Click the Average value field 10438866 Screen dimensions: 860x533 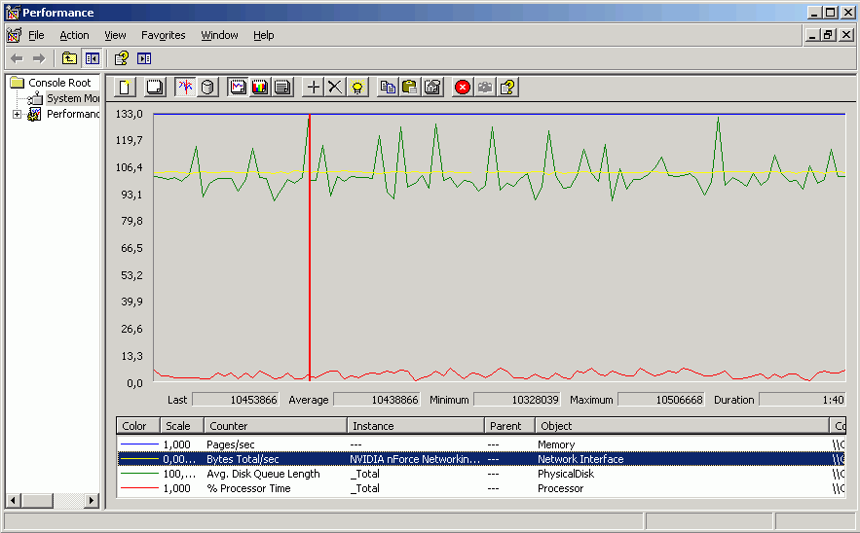coord(377,400)
